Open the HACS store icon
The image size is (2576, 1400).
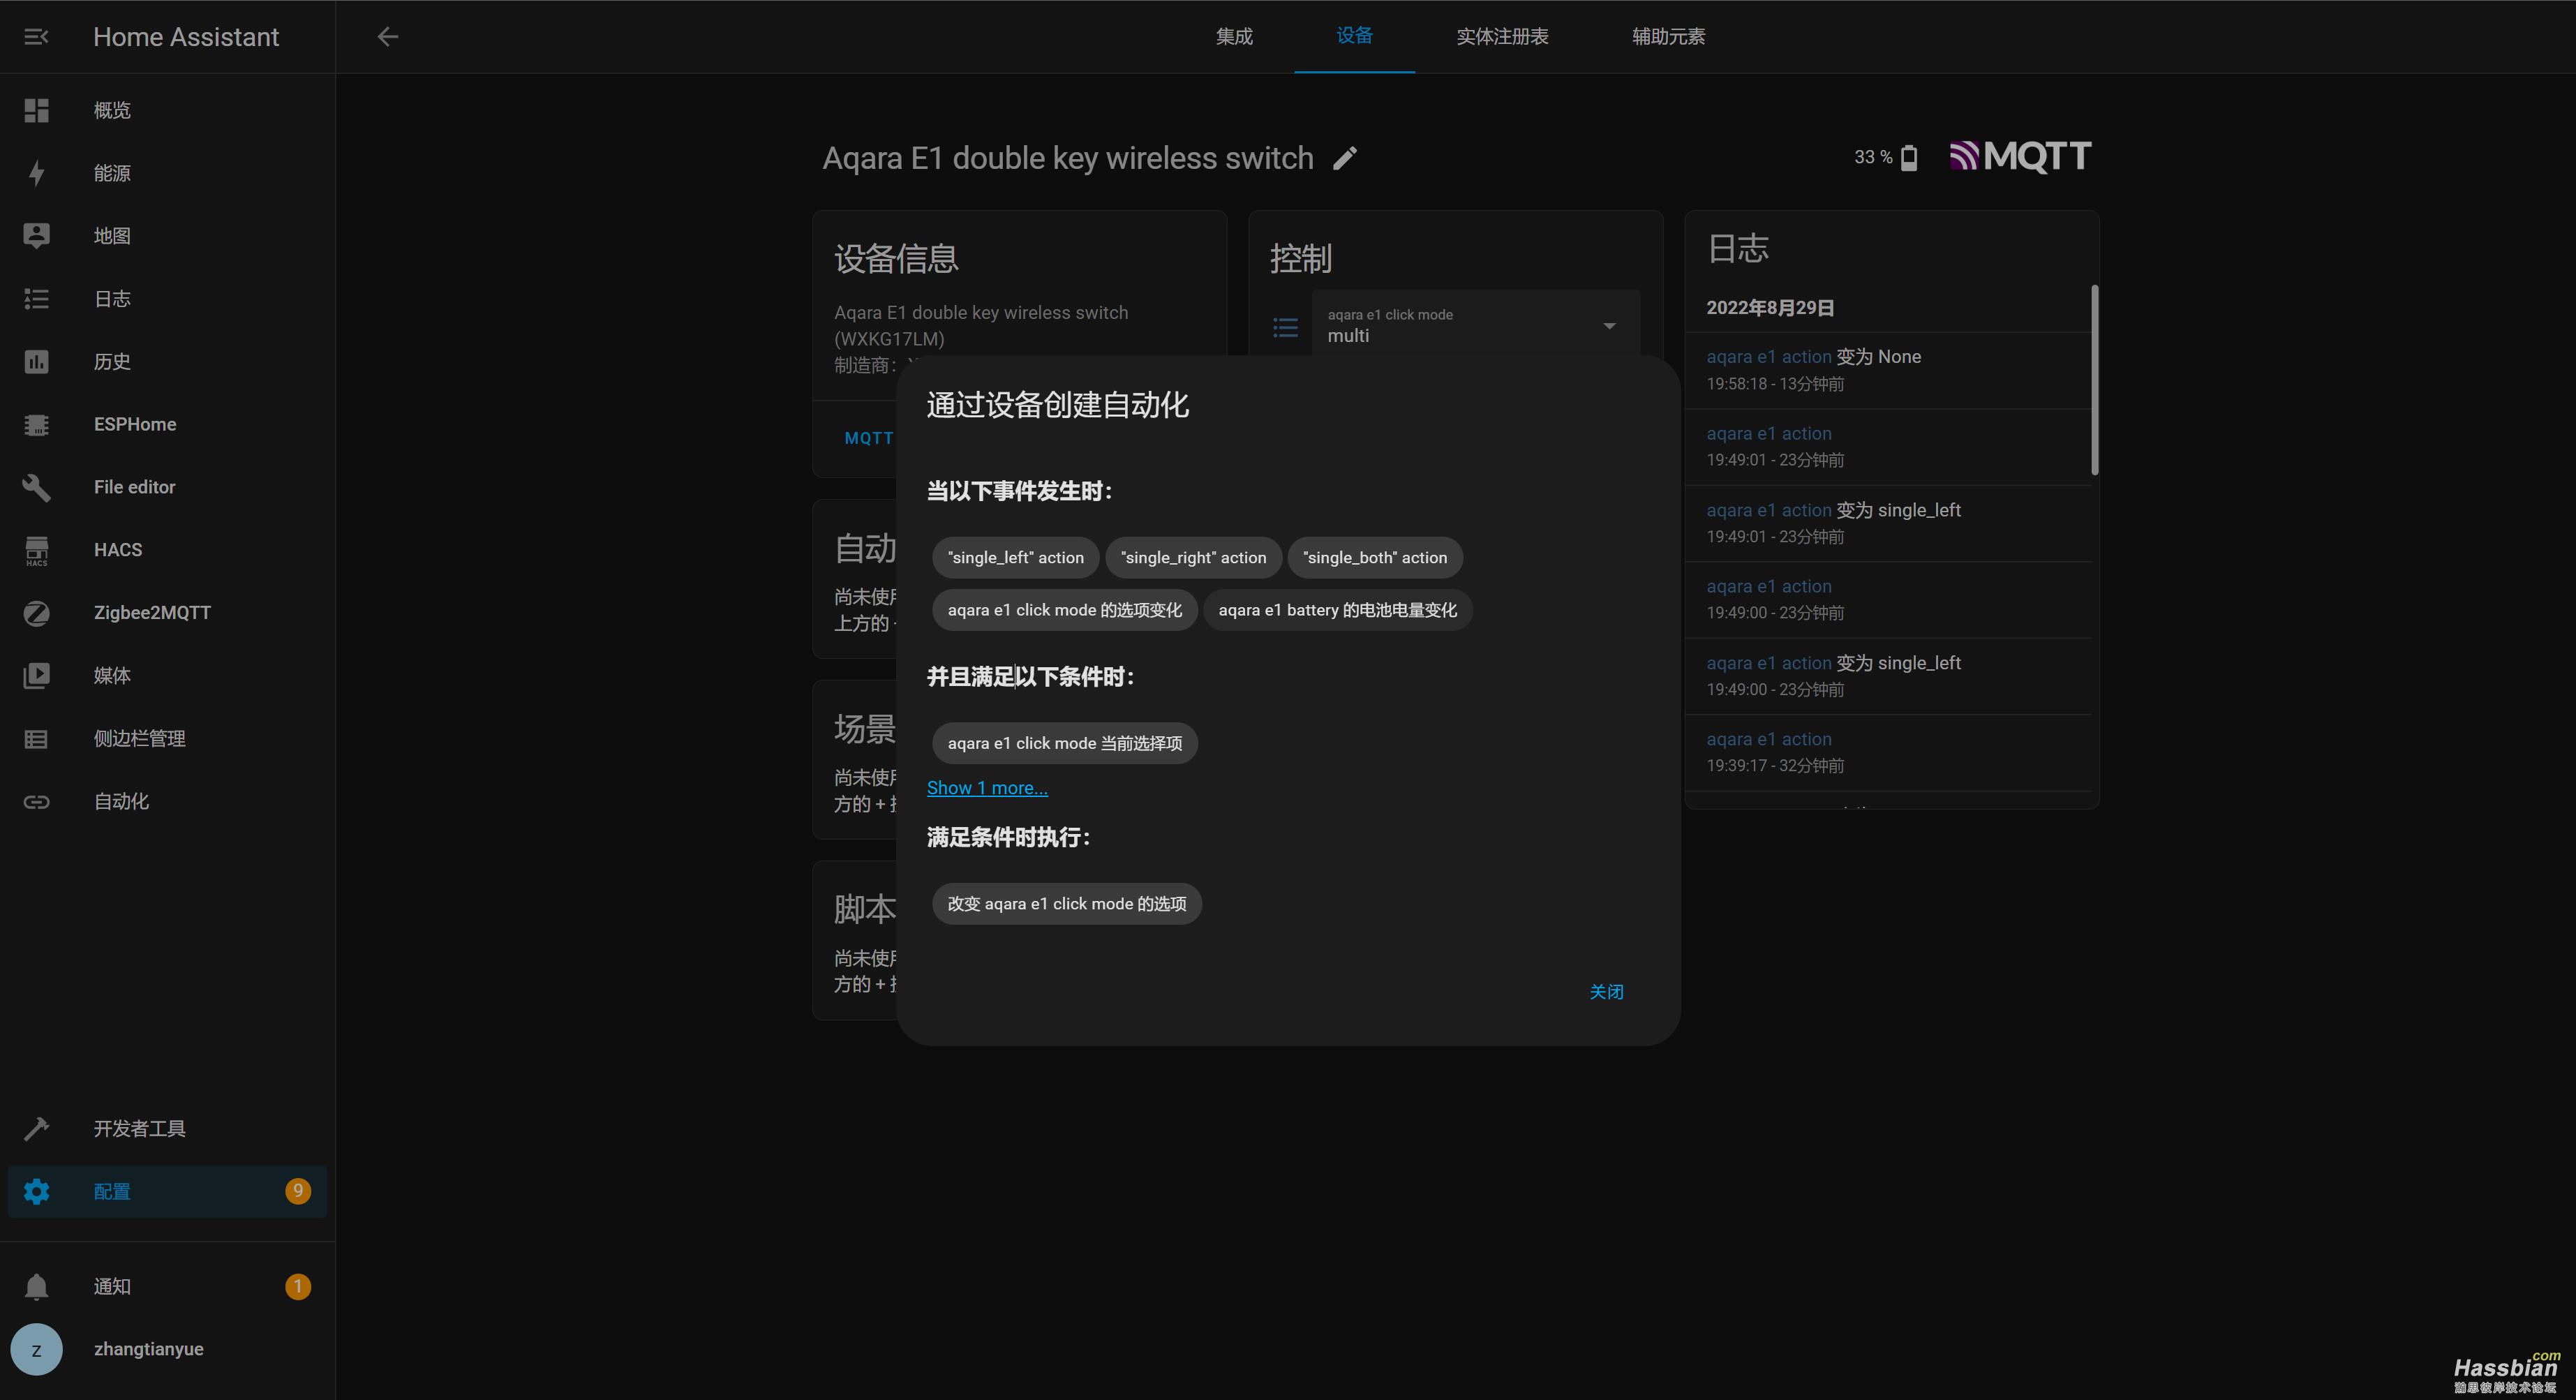pos(36,550)
